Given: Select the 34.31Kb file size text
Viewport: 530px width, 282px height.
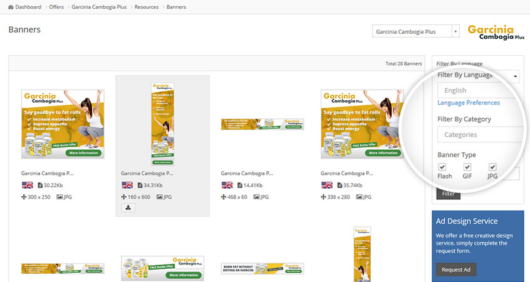Looking at the screenshot, I should coord(153,185).
